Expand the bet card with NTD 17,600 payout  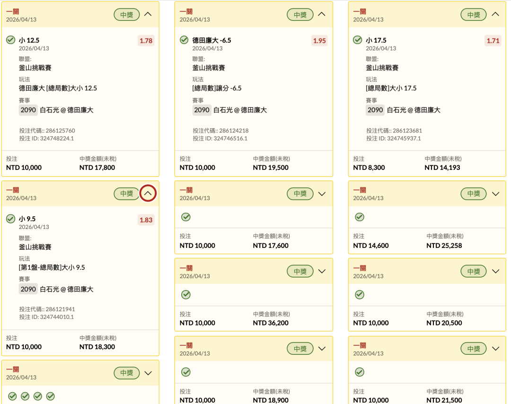tap(322, 193)
